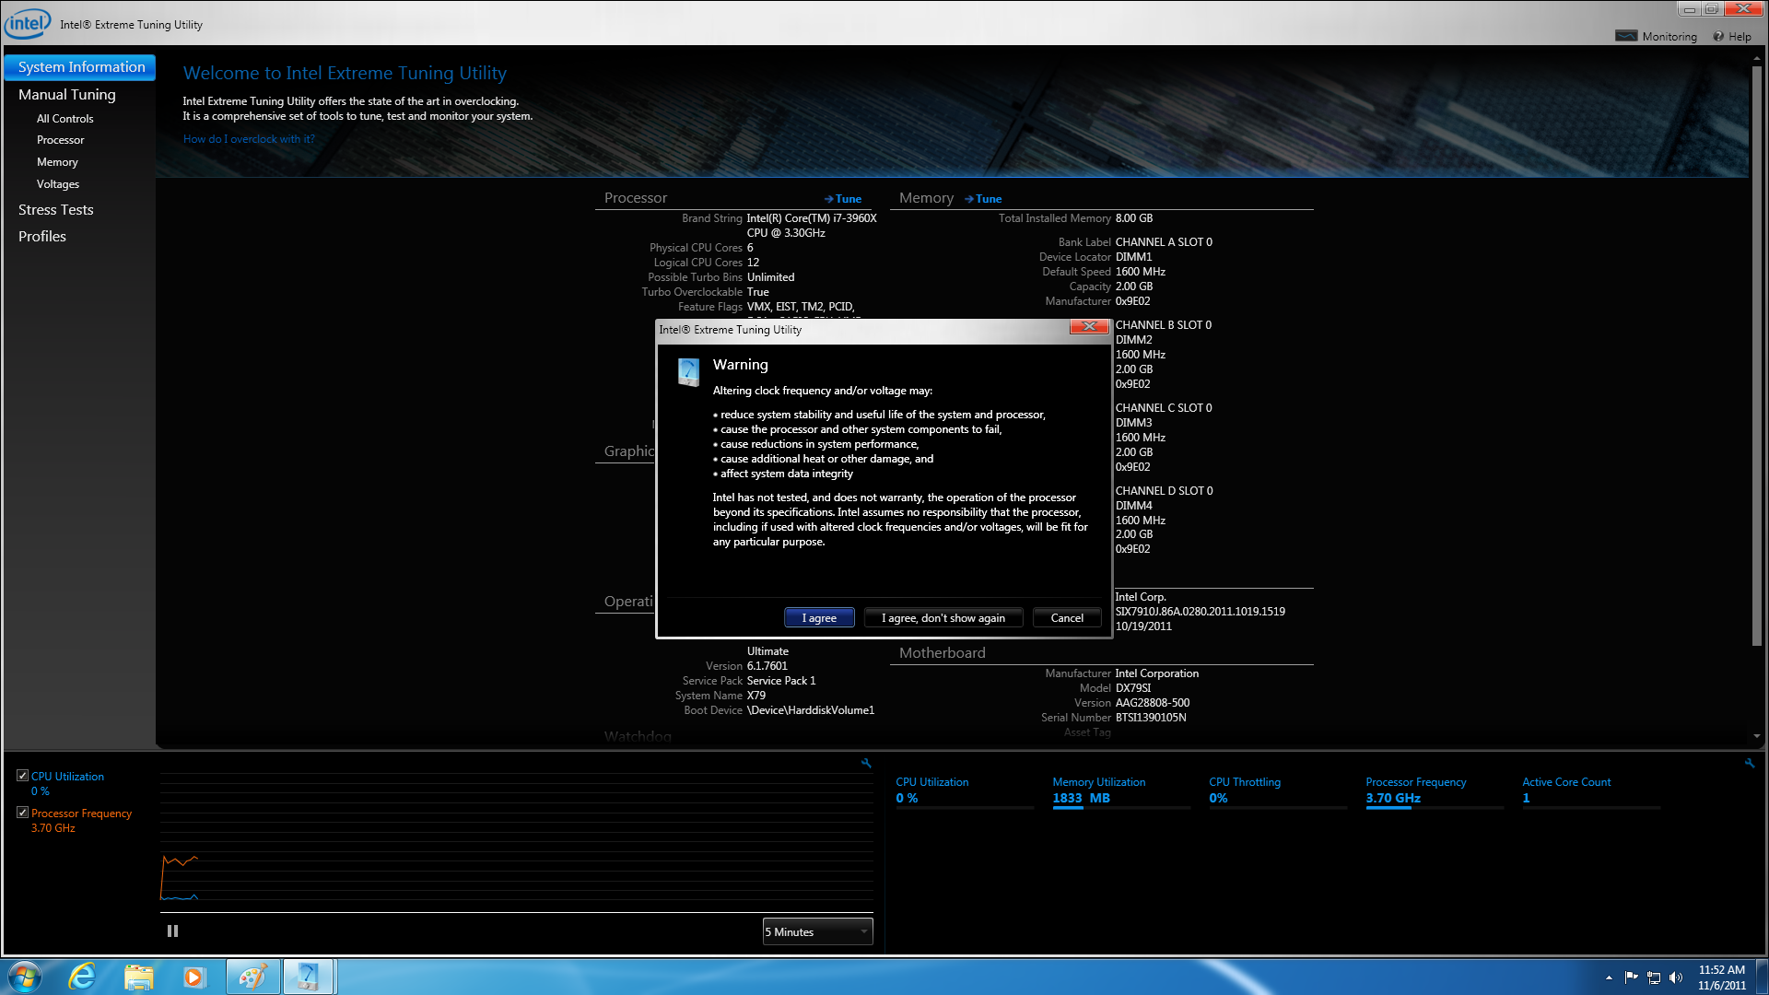Click the CHANNEL D SLOT 0 label
This screenshot has width=1769, height=995.
tap(1164, 491)
